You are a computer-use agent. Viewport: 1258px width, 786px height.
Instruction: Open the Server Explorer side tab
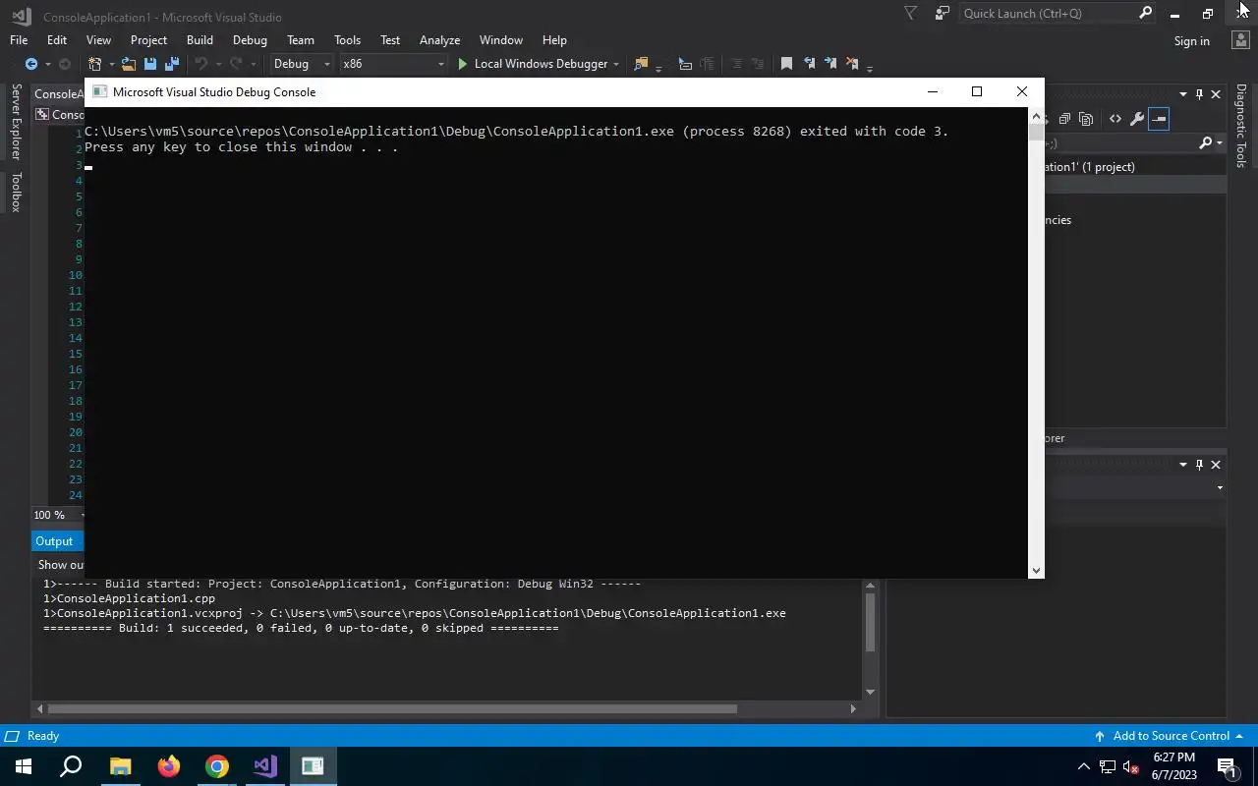coord(16,122)
